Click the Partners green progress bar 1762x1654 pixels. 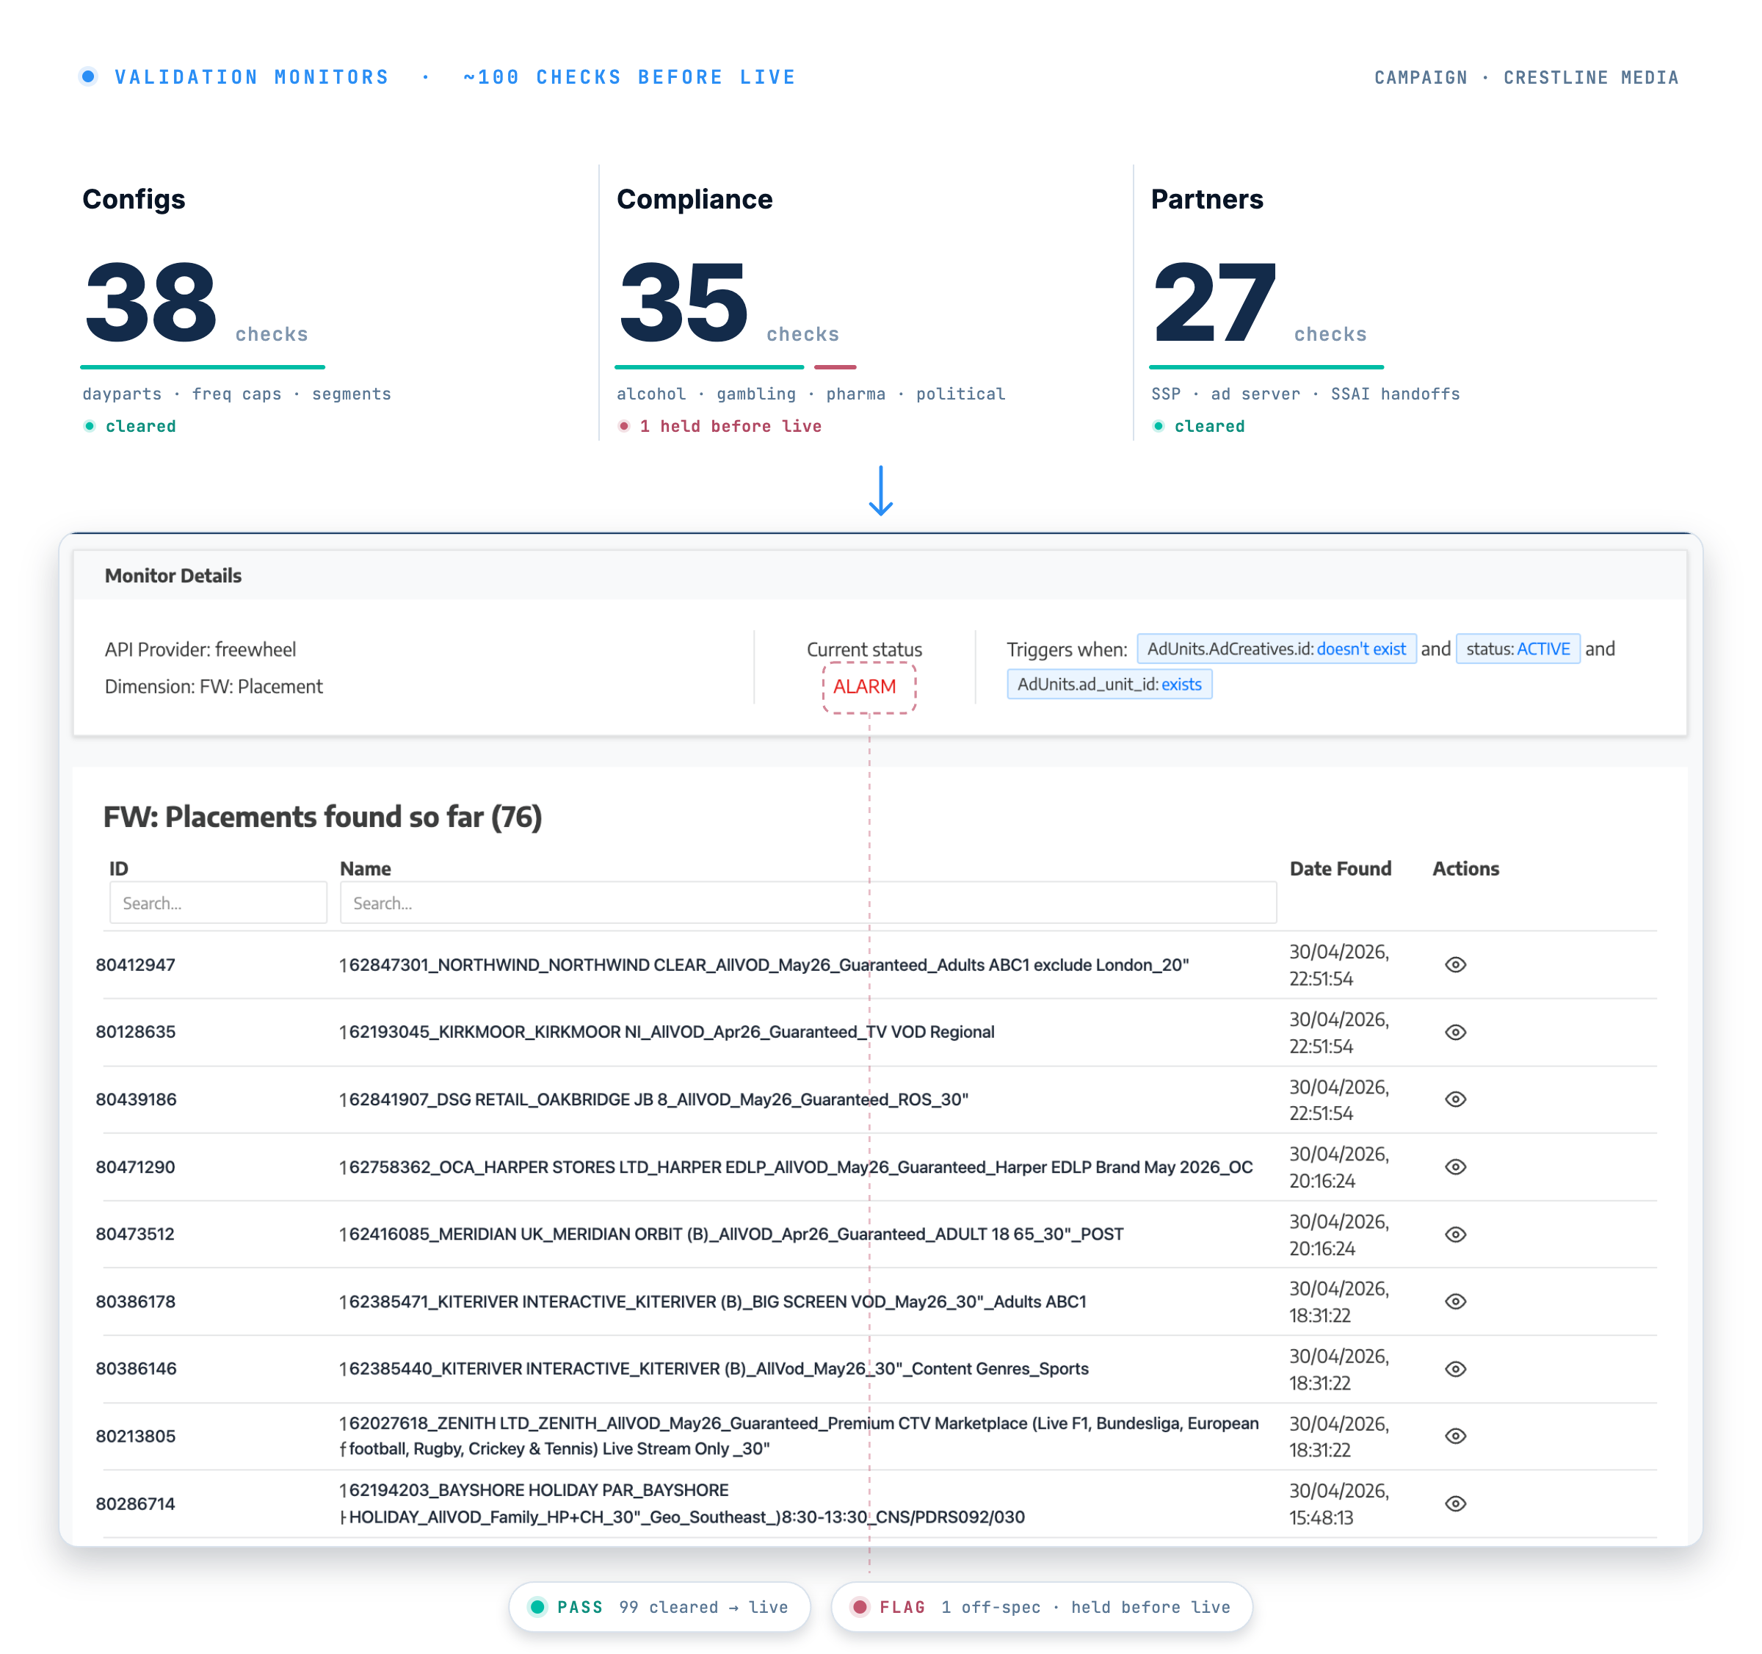coord(1266,366)
